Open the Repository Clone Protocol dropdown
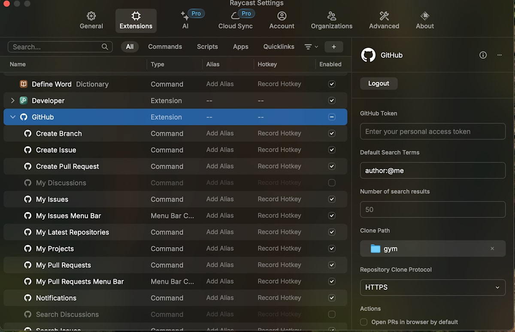This screenshot has width=515, height=332. pos(433,287)
